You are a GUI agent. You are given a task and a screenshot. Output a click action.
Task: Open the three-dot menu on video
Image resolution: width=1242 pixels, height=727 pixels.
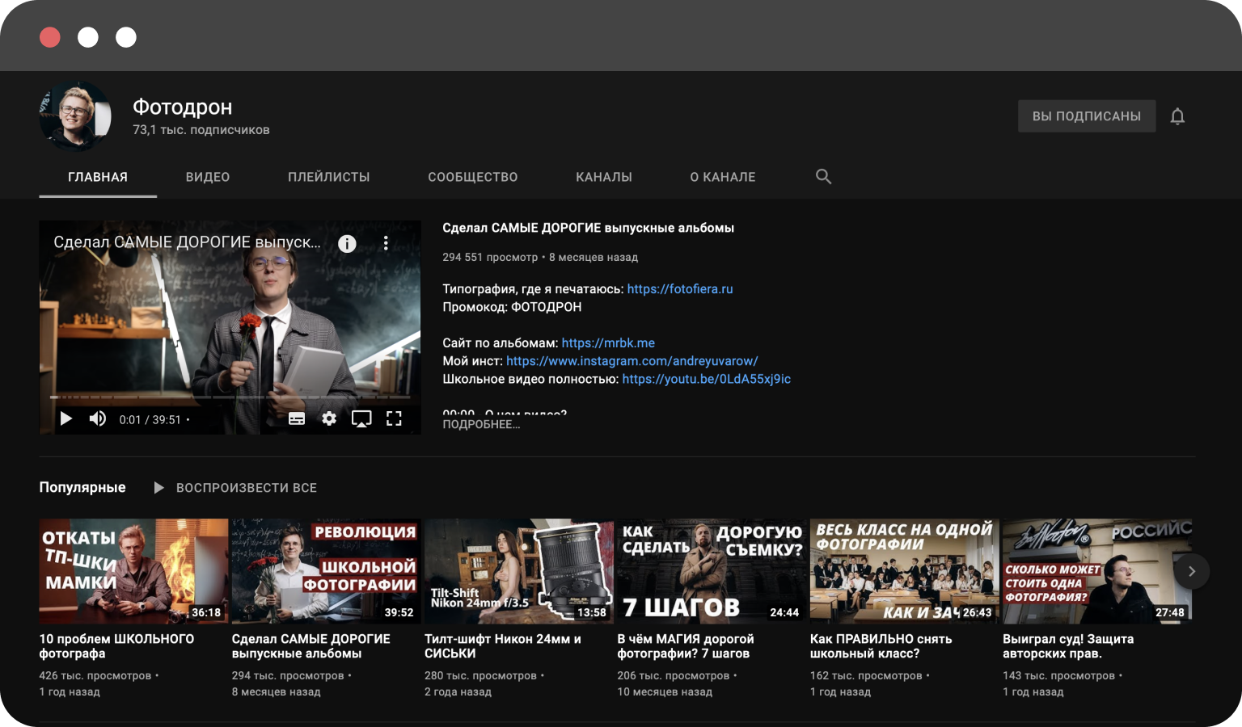[x=386, y=243]
